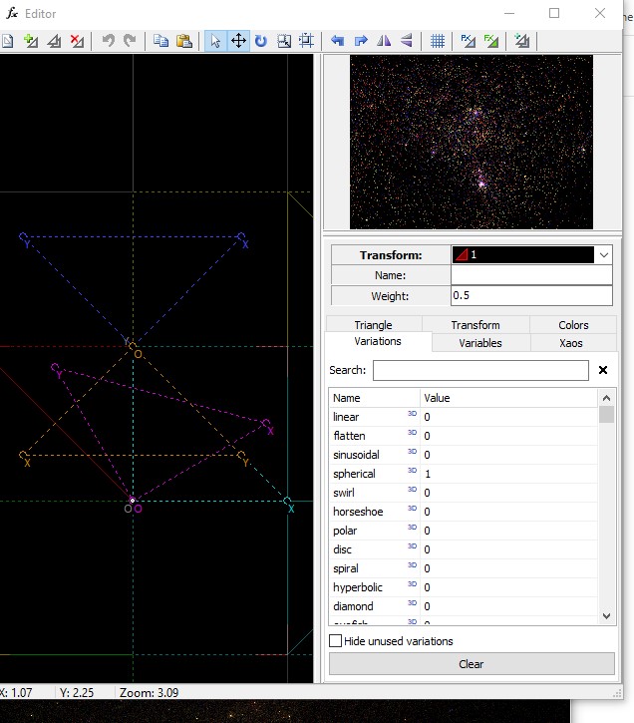Select the Move (four-arrow) tool

(238, 41)
